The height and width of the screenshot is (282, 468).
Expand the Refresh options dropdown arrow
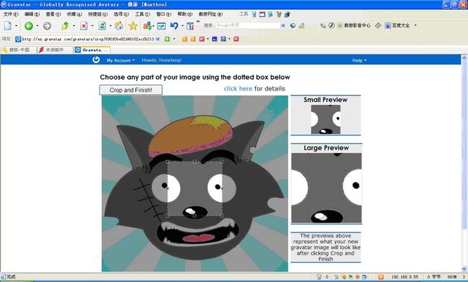pyautogui.click(x=110, y=26)
